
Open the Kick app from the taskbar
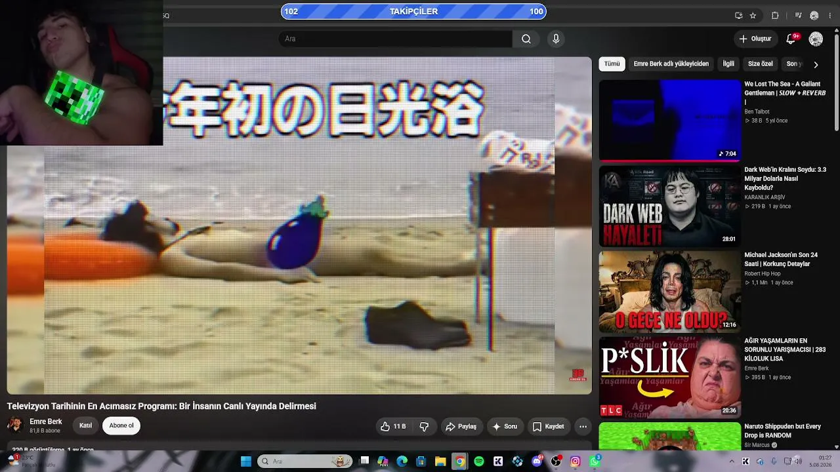click(498, 462)
